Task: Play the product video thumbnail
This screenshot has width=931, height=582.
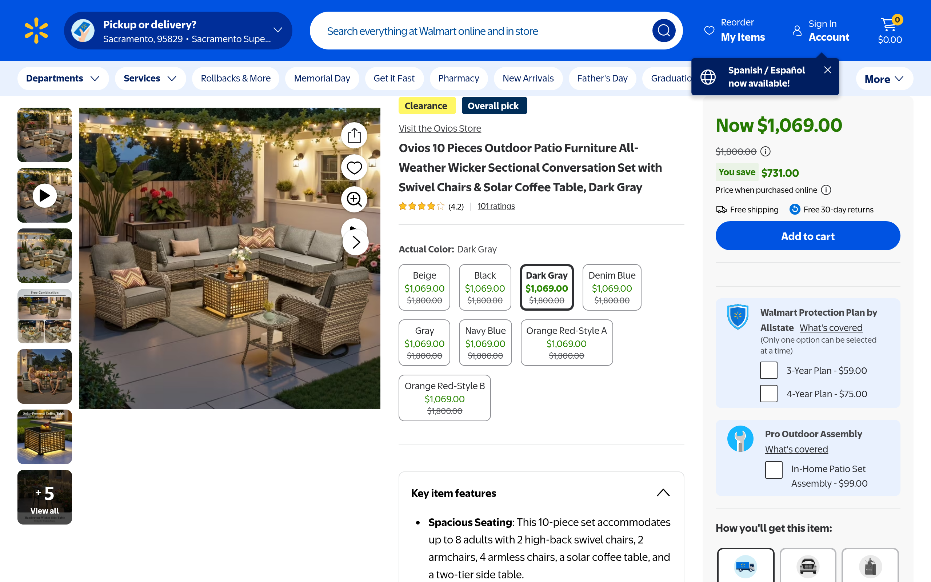Action: [45, 196]
